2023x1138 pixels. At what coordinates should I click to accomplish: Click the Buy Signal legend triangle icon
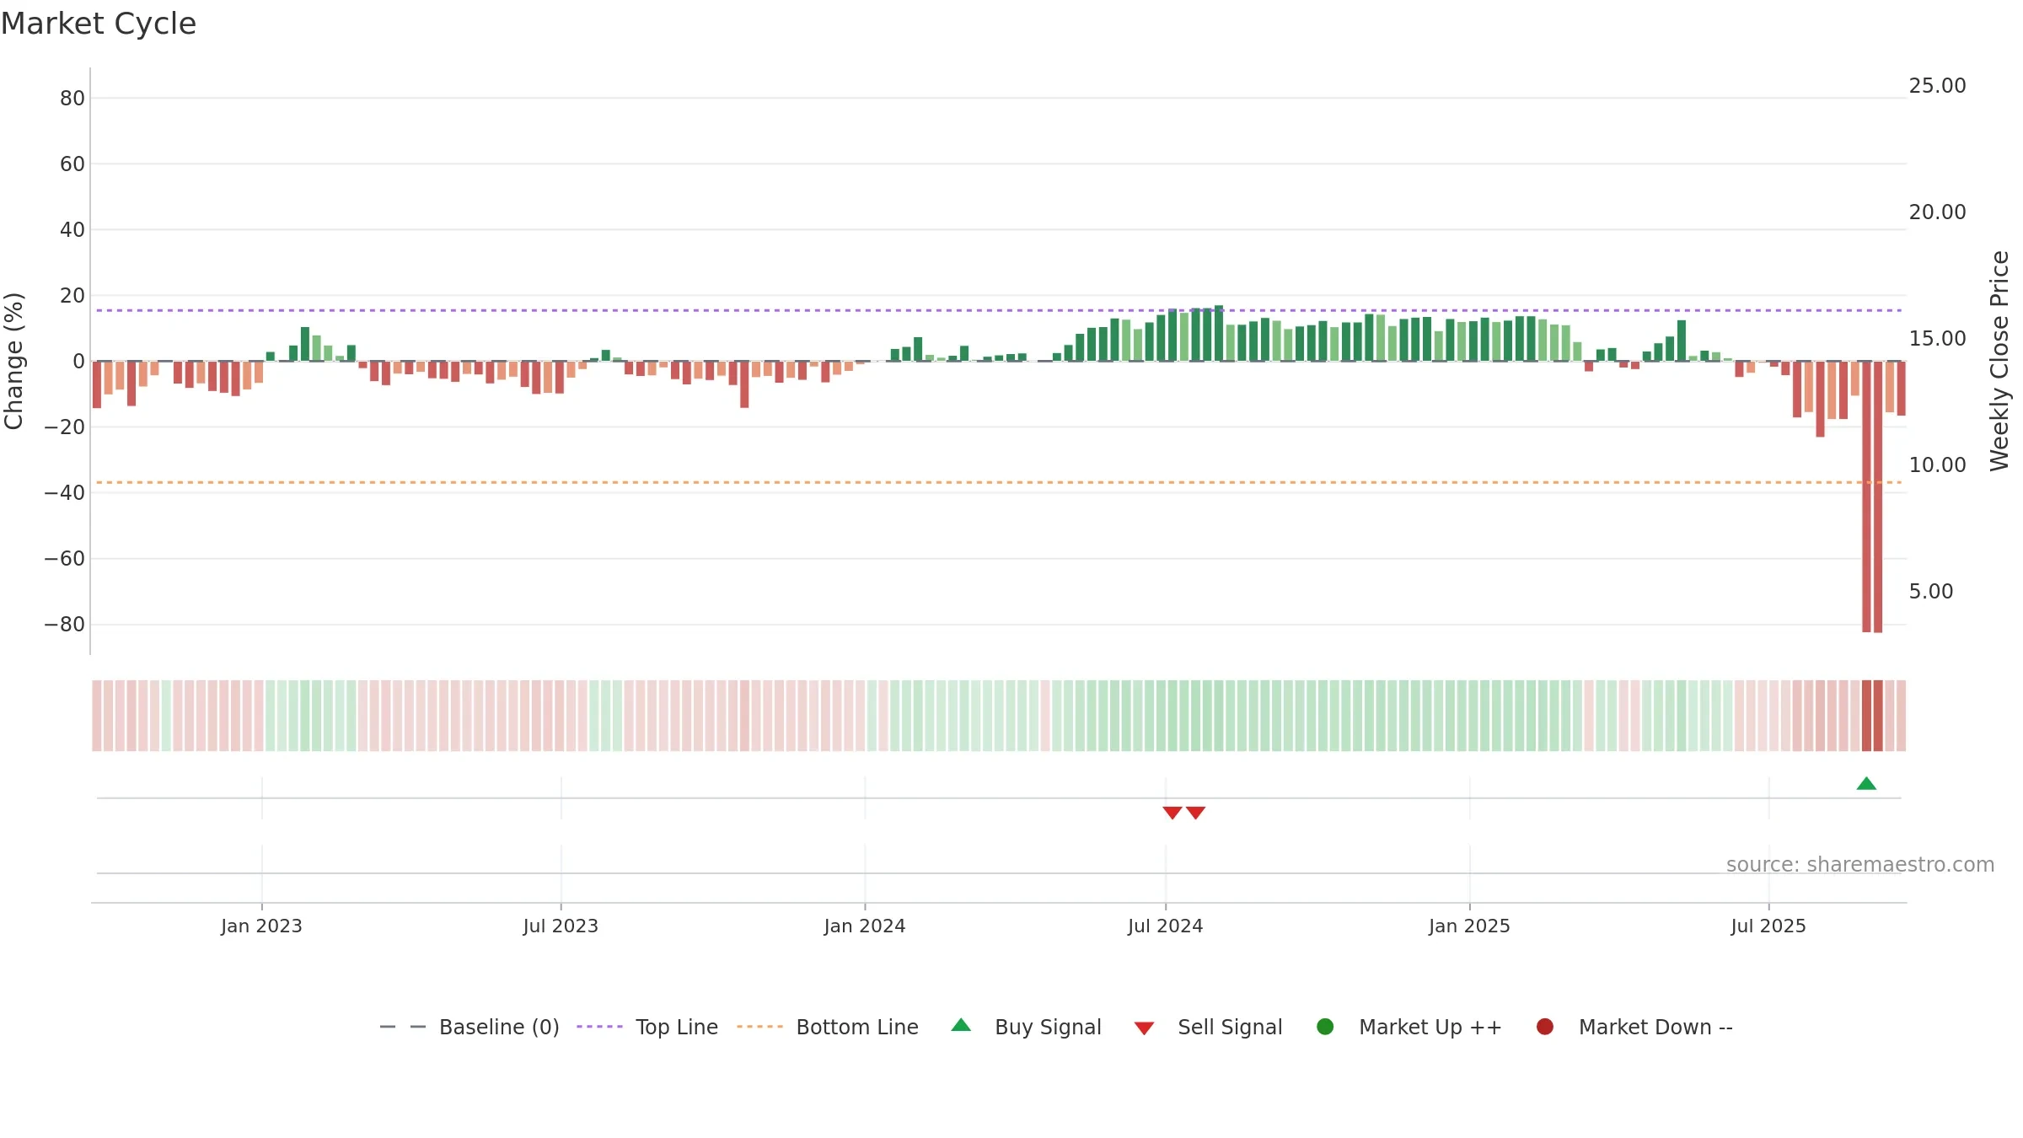961,1025
